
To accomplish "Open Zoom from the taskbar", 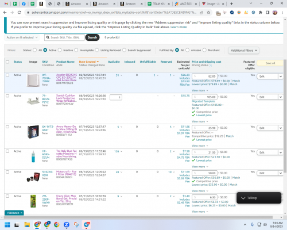I will [x=67, y=224].
